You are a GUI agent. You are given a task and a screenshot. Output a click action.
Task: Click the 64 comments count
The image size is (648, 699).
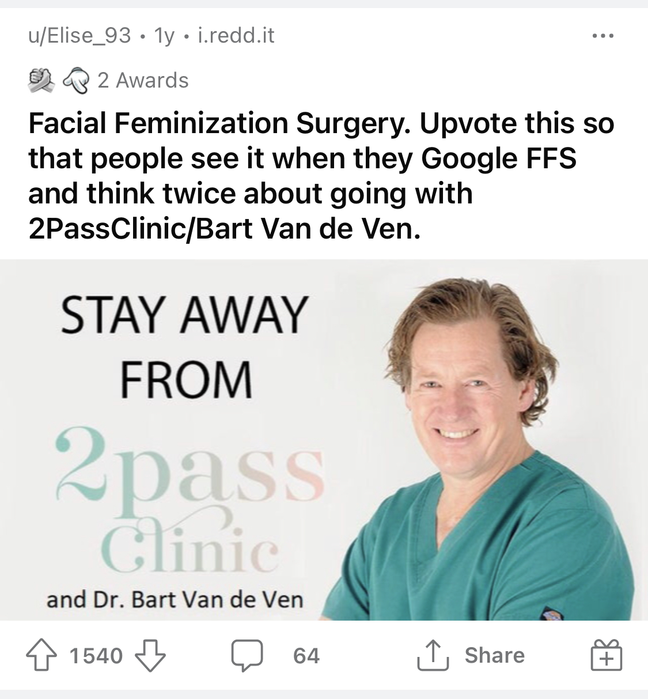306,656
